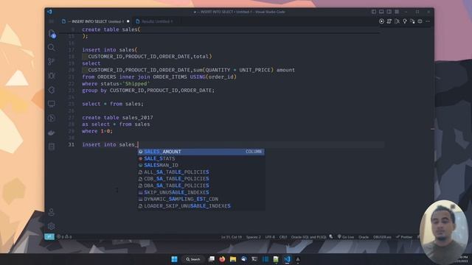
Task: Click Go Live in status bar
Action: point(346,237)
